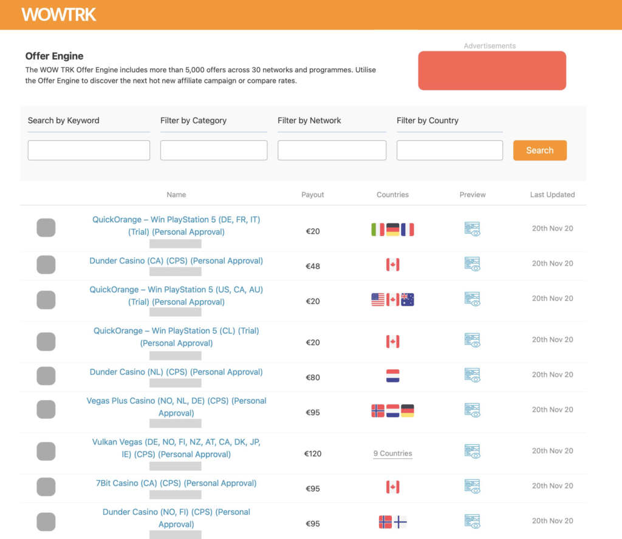The image size is (622, 539).
Task: Click the Last Updated column header
Action: 552,195
